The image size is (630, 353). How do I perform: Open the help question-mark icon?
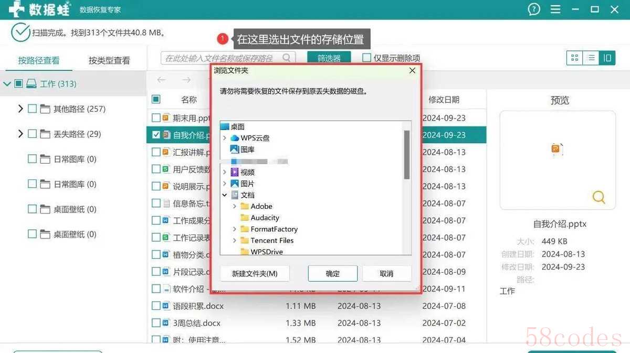(x=534, y=9)
